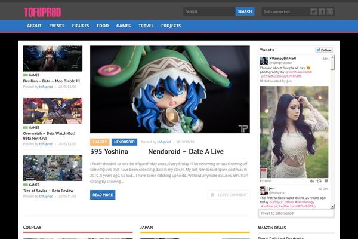Open the About menu
Viewport: 358px width, 239px height.
click(34, 26)
